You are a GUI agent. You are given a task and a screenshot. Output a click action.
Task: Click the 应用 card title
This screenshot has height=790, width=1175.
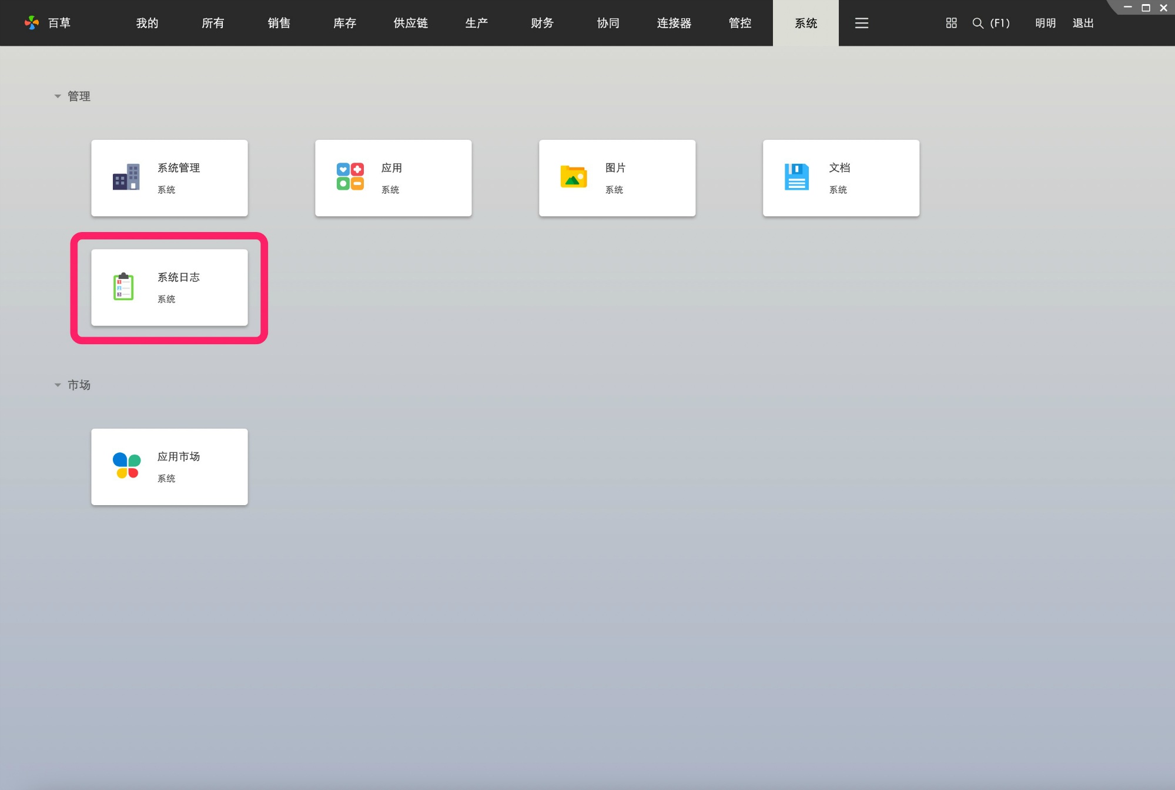pyautogui.click(x=391, y=168)
